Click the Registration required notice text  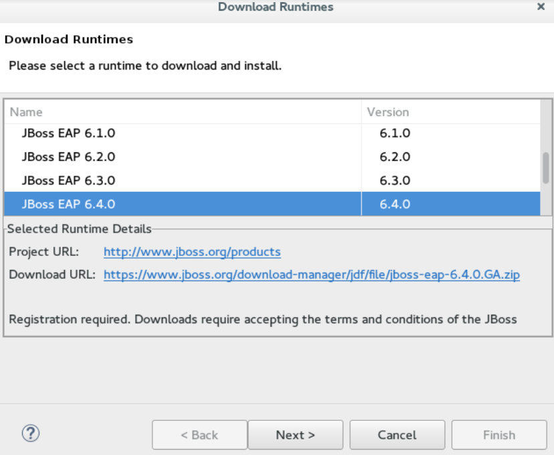pyautogui.click(x=263, y=319)
